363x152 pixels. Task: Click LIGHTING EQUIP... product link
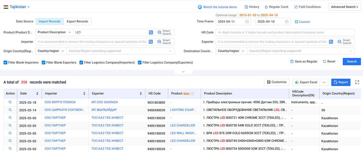point(184,110)
